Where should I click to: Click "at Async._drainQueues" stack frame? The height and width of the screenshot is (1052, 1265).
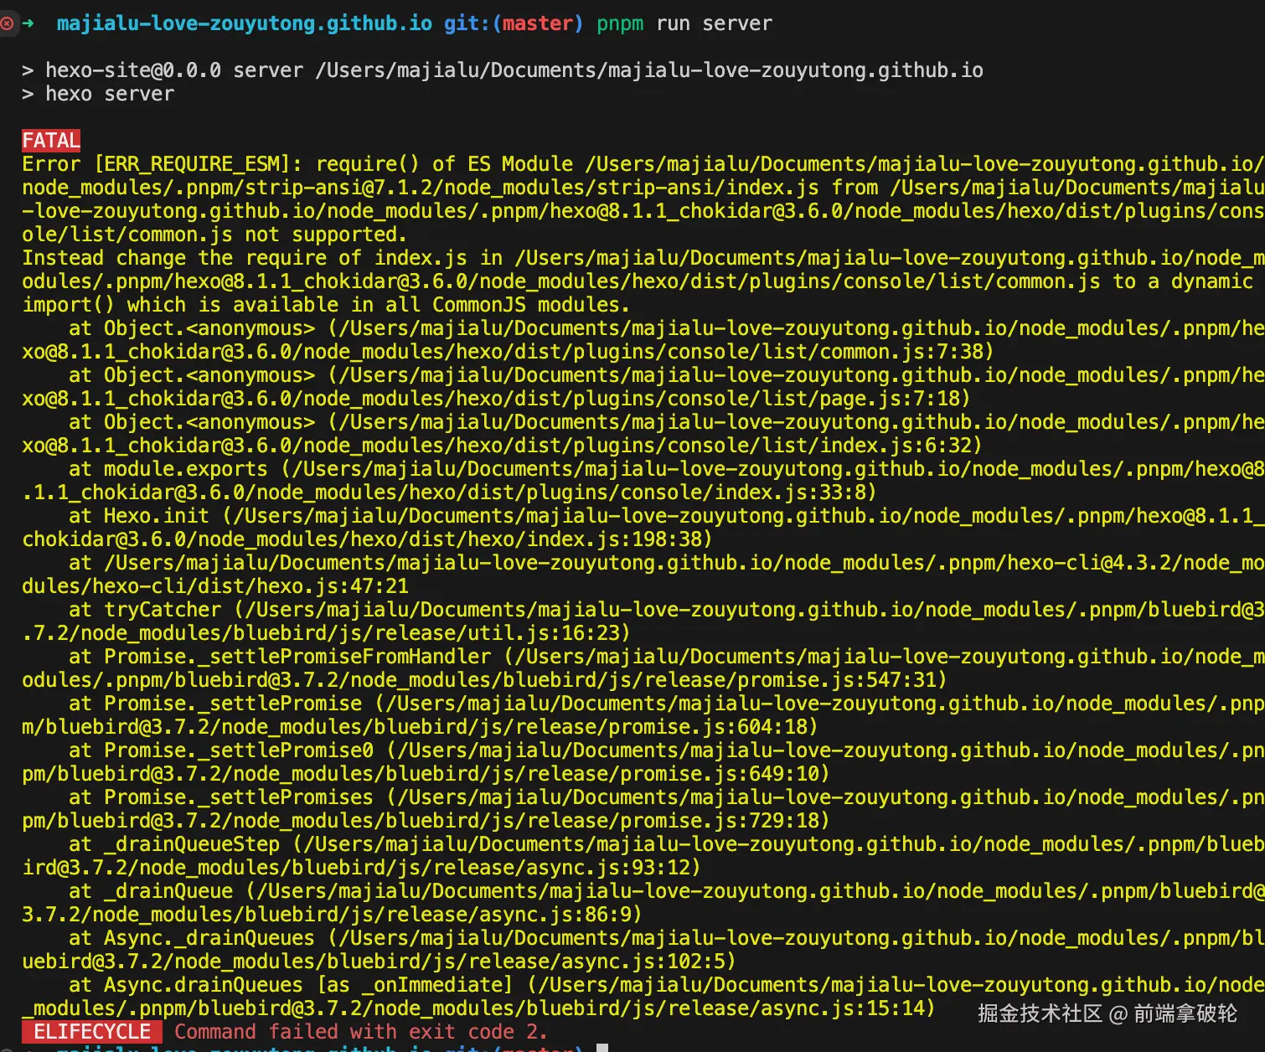pyautogui.click(x=192, y=938)
